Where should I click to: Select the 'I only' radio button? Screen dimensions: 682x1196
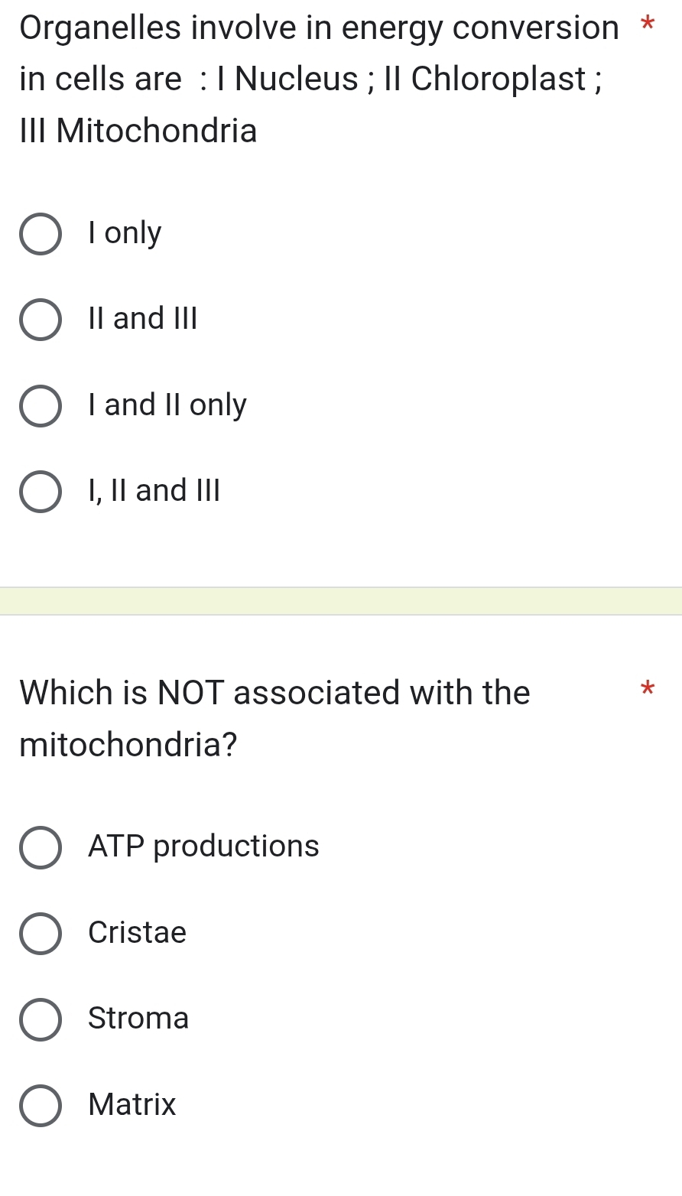[x=41, y=234]
